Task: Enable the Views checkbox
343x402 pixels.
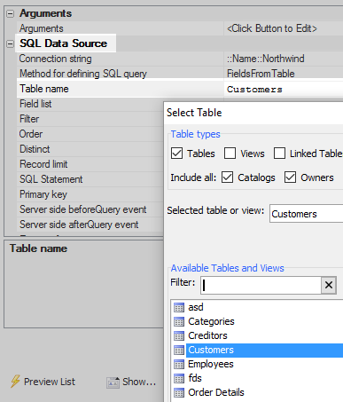Action: (x=230, y=154)
